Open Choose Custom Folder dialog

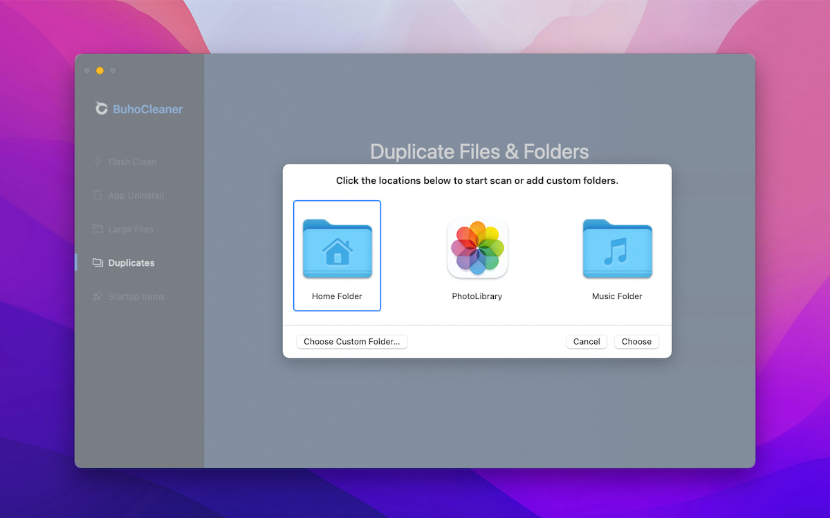352,342
